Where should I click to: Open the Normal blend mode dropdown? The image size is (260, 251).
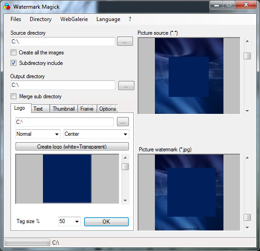coord(38,134)
